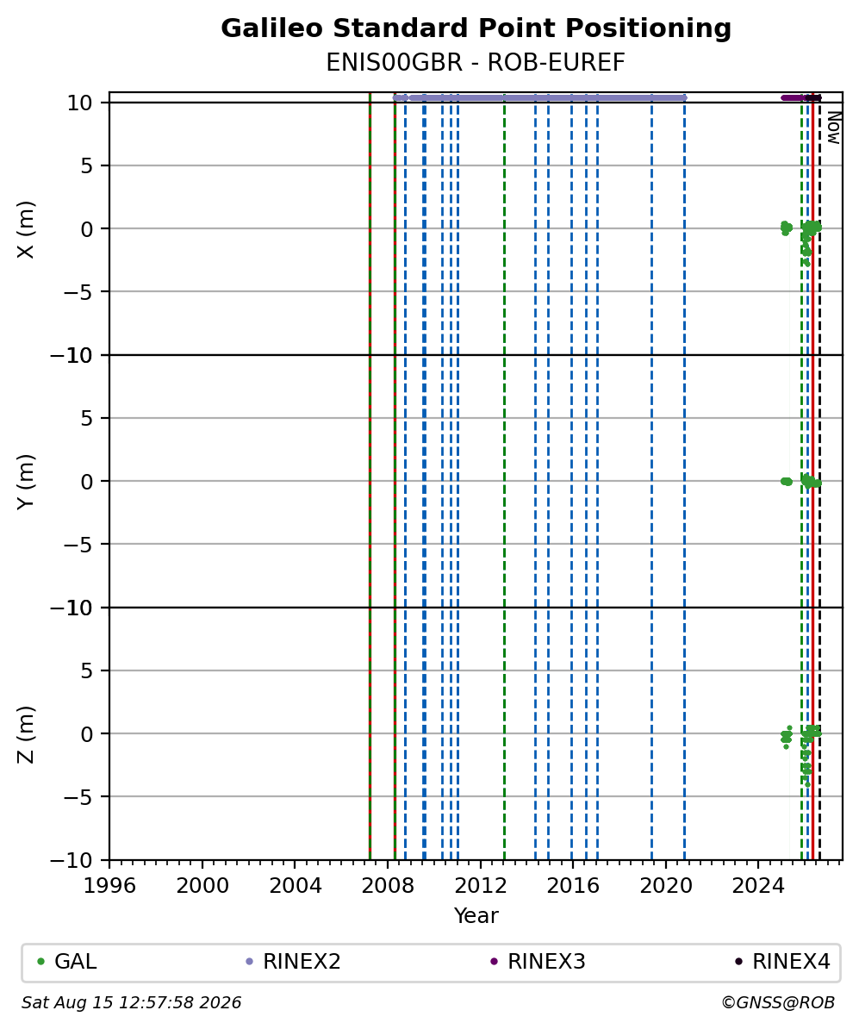Click the chart title 'Galileo Standard Point Positioning'
Image resolution: width=859 pixels, height=1029 pixels.
point(476,29)
